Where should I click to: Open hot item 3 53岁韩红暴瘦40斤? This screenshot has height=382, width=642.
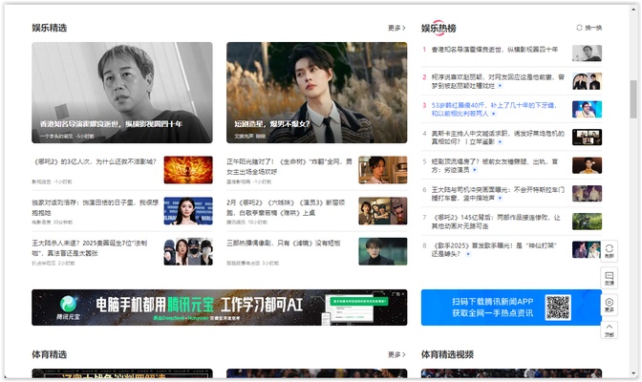(x=494, y=109)
